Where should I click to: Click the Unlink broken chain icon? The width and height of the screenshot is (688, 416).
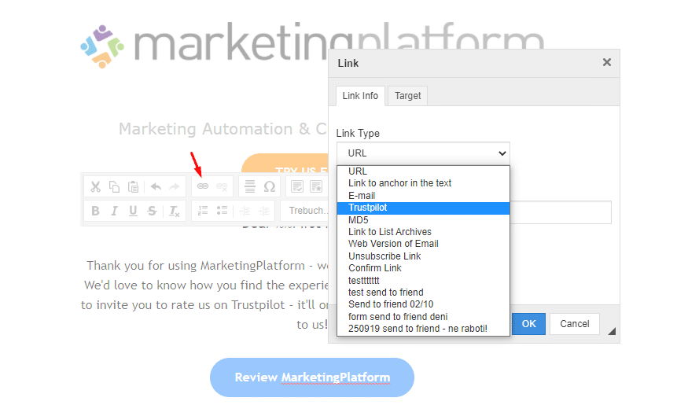[x=222, y=187]
